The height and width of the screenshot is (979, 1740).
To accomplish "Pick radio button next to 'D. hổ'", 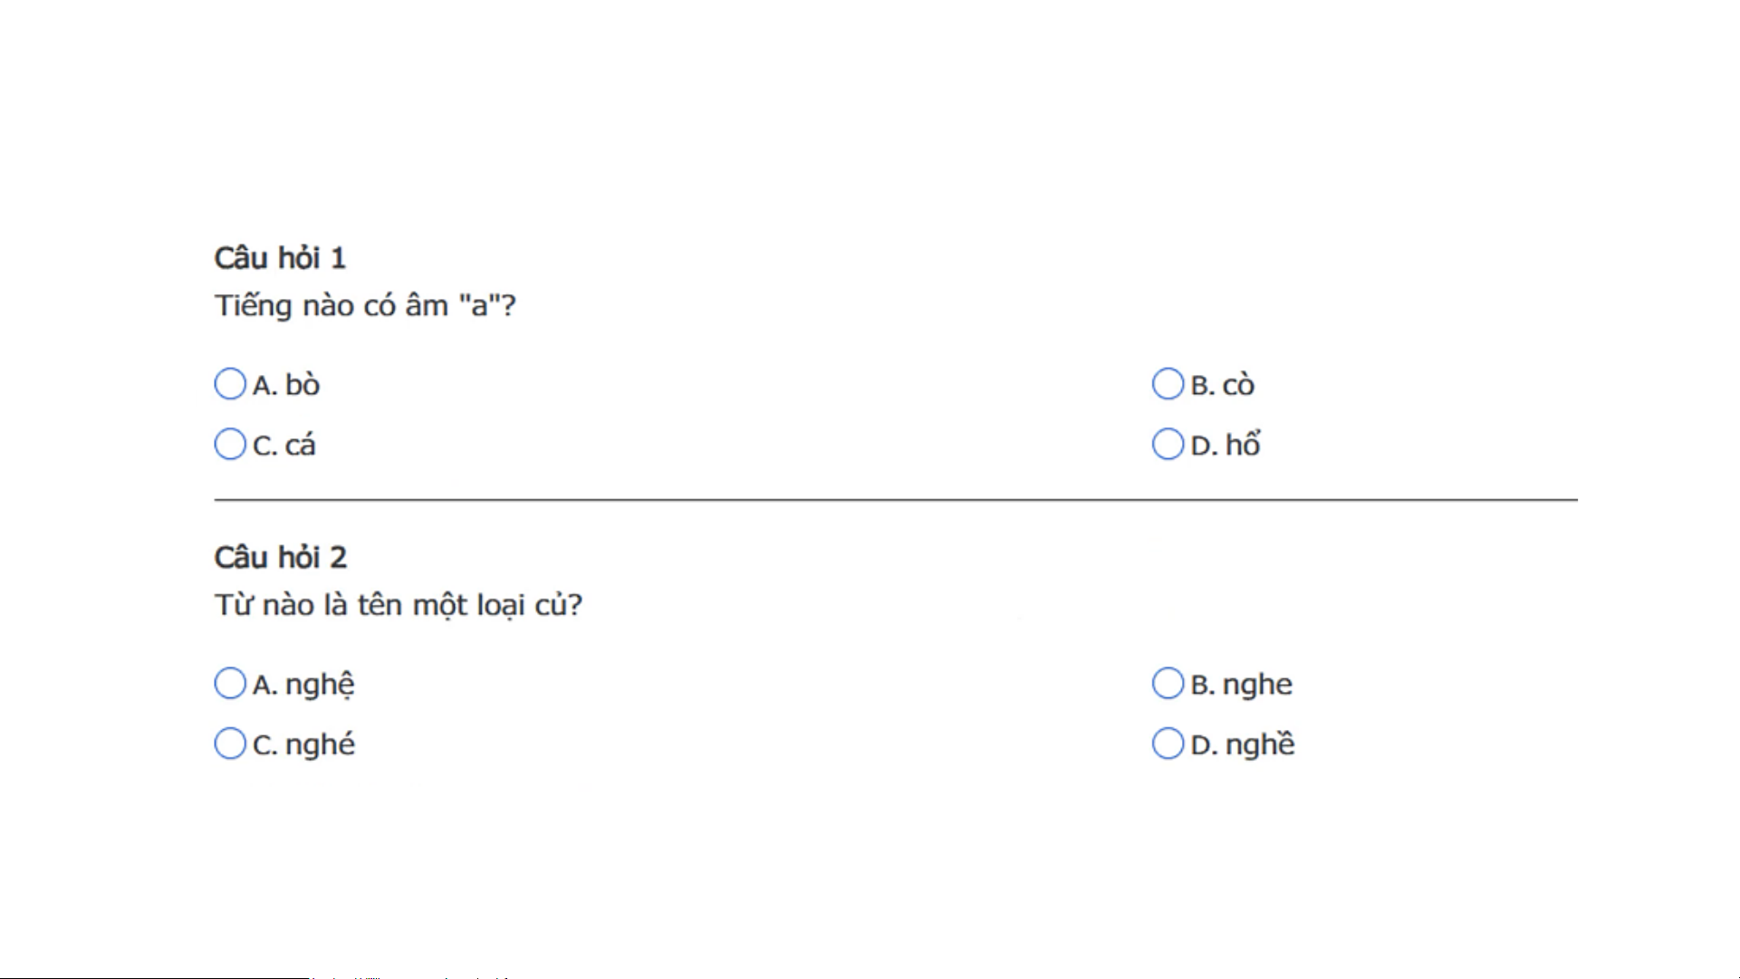I will click(1168, 445).
